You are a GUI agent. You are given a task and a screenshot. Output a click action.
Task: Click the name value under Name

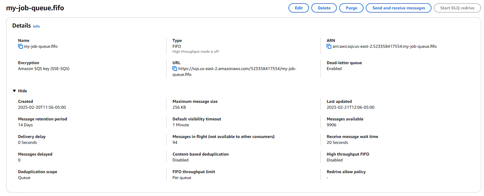[x=41, y=46]
